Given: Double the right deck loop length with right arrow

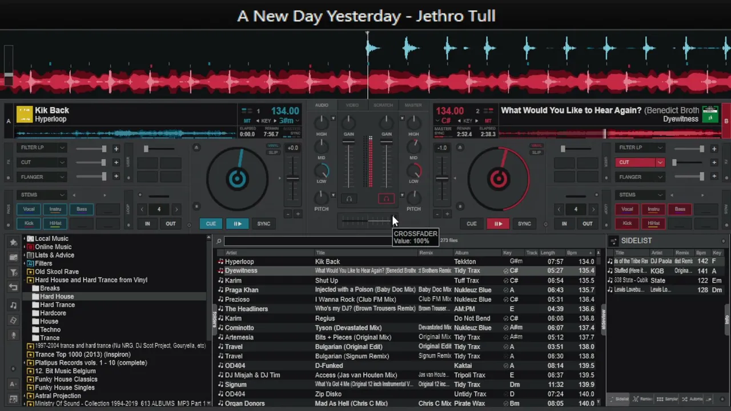Looking at the screenshot, I should click(593, 209).
